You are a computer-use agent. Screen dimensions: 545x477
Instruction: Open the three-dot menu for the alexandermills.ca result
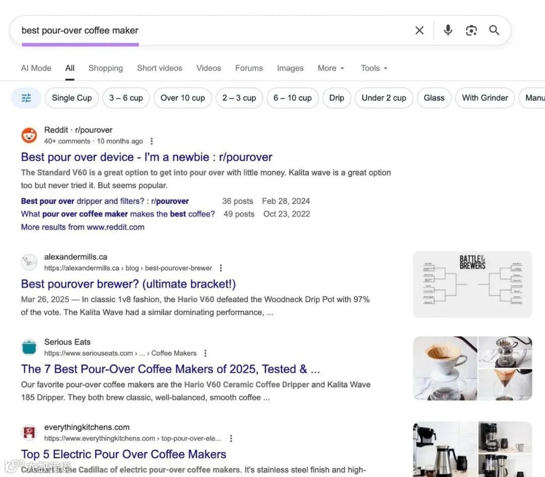(221, 268)
